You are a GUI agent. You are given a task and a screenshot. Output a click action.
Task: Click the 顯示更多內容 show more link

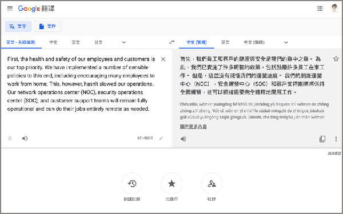(x=193, y=127)
